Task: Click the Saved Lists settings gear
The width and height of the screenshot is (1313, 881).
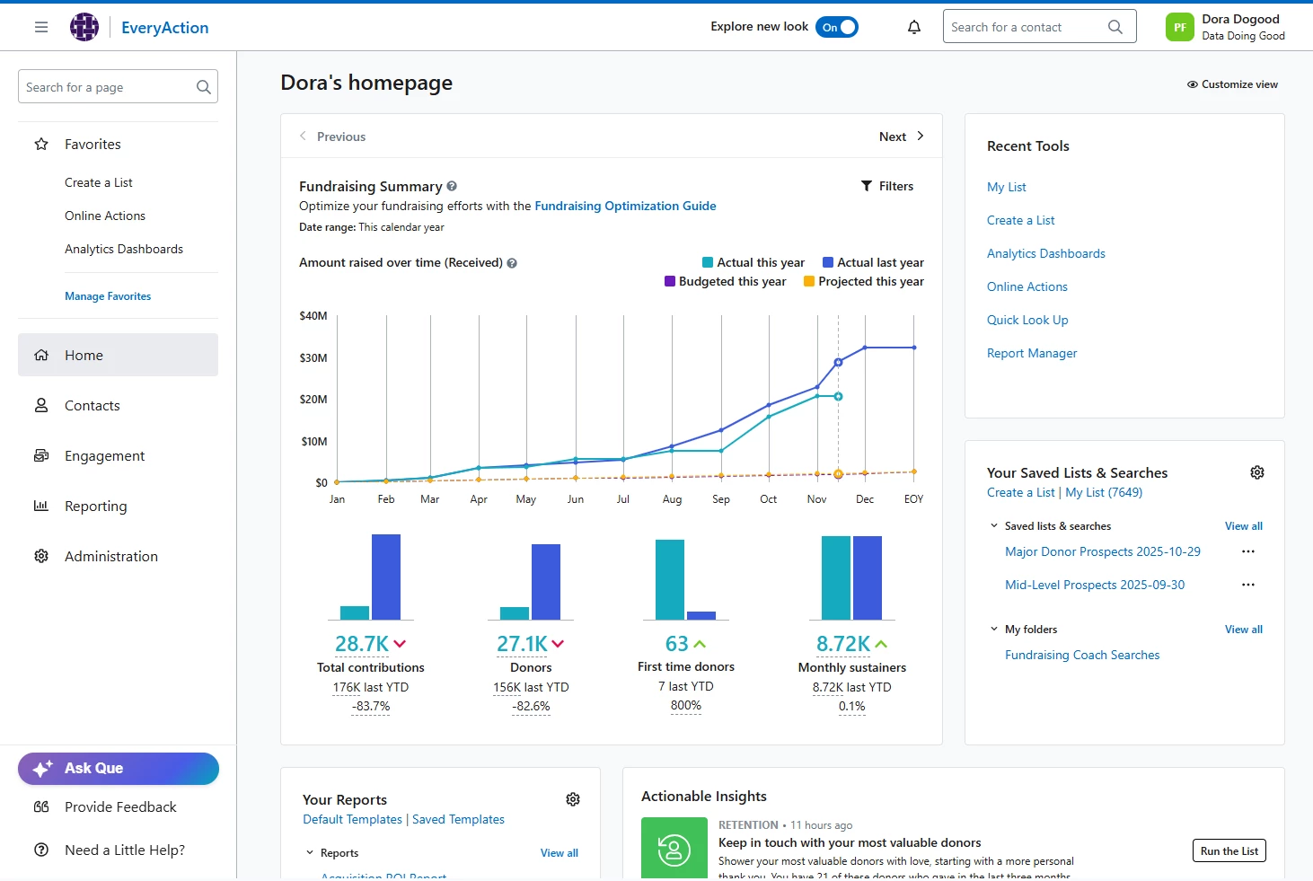Action: (x=1257, y=472)
